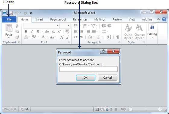Image resolution: width=169 pixels, height=114 pixels.
Task: Toggle Underline formatting
Action: (x=38, y=31)
